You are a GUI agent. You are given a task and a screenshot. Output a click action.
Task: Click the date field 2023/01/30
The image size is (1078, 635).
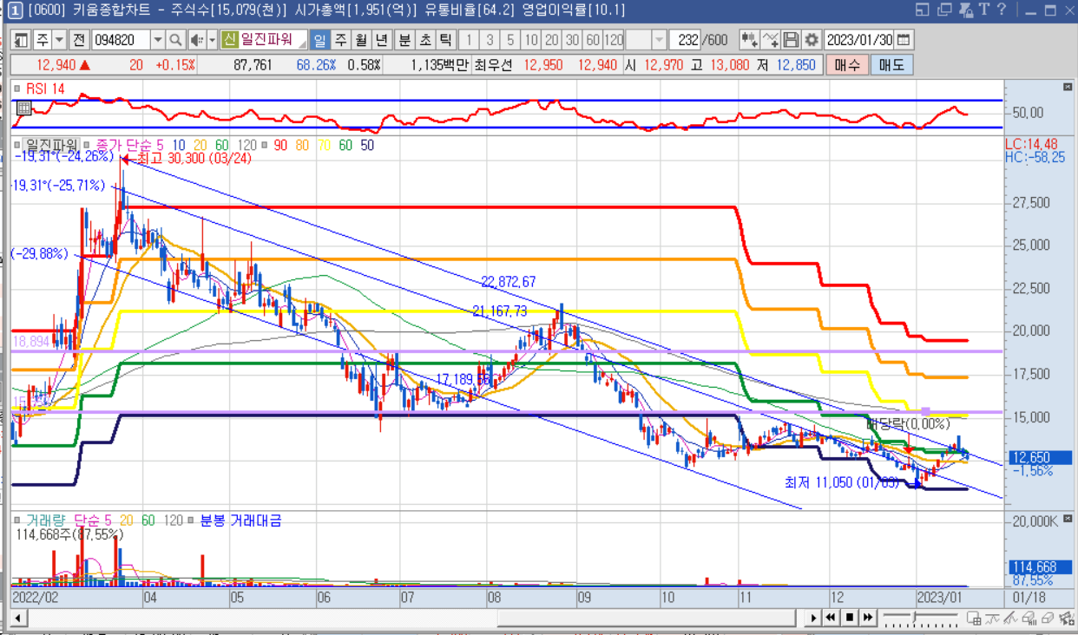click(860, 40)
